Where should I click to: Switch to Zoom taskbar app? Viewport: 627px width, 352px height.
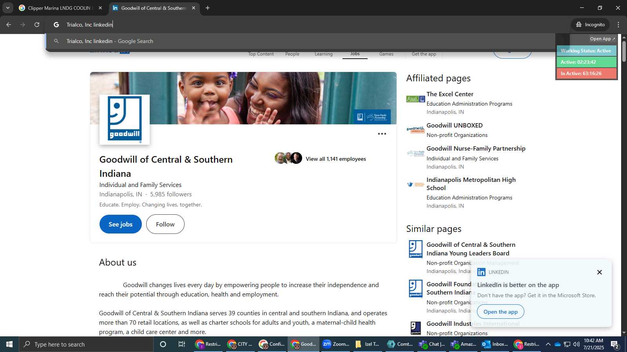click(x=335, y=344)
